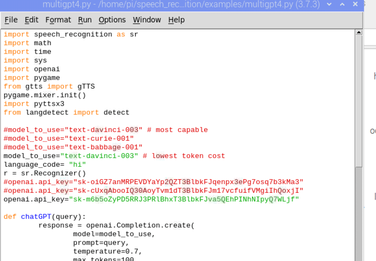Screen dimensions: 376x261
Task: Open the Window menu
Action: [147, 20]
